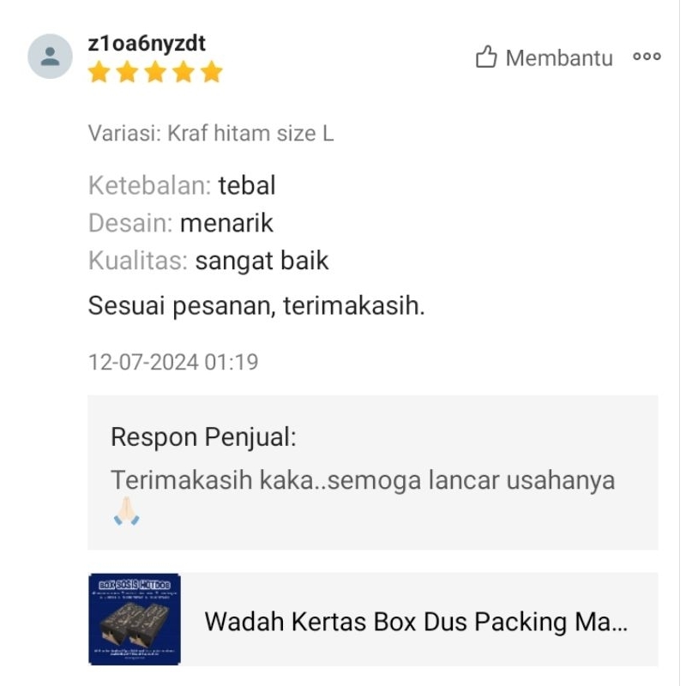Tap the reviewer's default avatar icon
The width and height of the screenshot is (686, 686).
pos(51,57)
